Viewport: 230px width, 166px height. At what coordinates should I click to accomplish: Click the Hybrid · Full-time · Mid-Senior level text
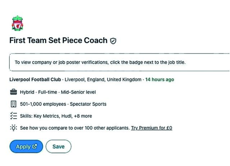(58, 92)
